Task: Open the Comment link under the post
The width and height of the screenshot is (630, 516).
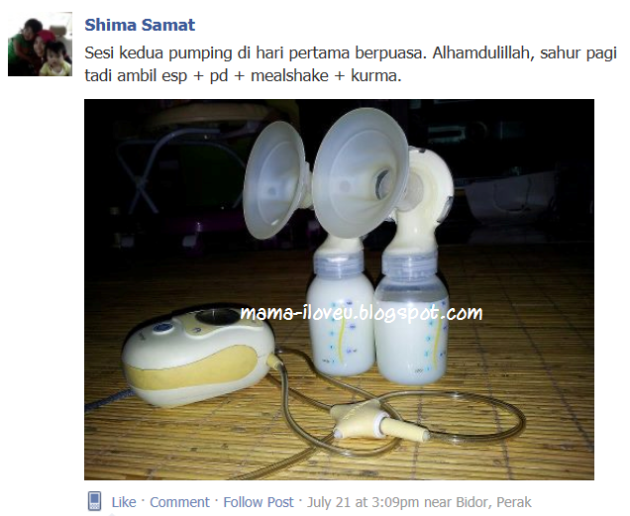Action: tap(179, 502)
